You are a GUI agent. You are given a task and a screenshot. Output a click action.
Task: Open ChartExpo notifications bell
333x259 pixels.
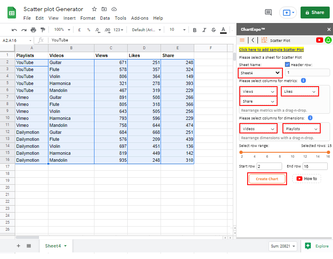[x=328, y=40]
